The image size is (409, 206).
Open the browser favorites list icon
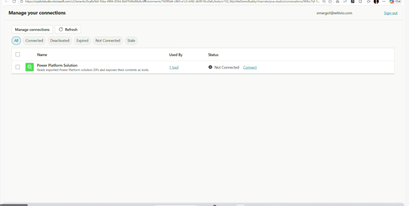369,1
